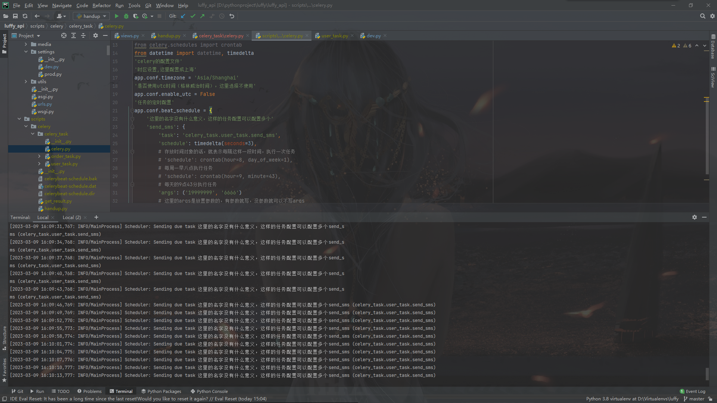Close the dev.py editor tab

(x=385, y=35)
